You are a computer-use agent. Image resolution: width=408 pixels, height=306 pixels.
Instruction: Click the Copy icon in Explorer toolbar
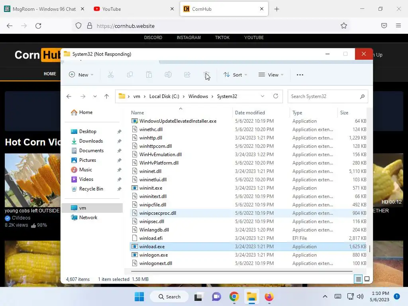[130, 75]
